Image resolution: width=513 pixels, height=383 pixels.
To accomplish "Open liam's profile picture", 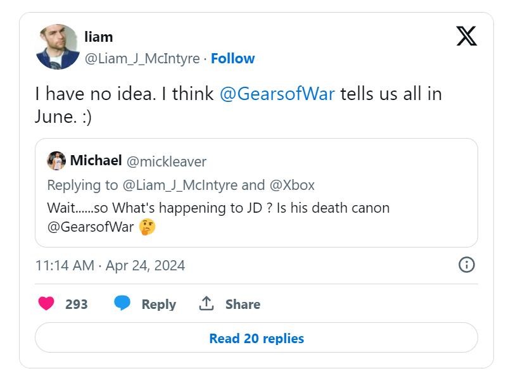I will click(58, 46).
